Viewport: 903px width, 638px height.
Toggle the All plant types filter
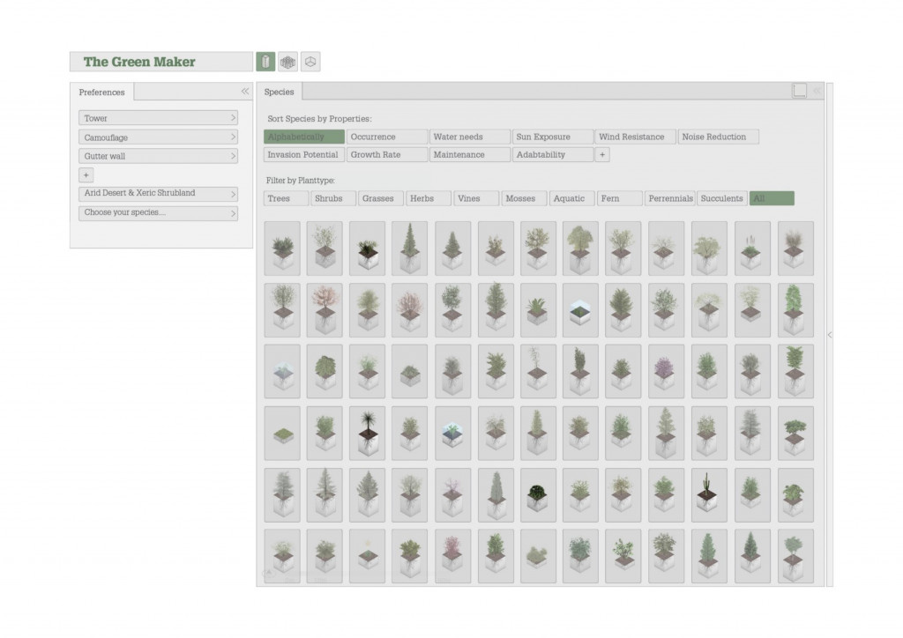pos(772,198)
